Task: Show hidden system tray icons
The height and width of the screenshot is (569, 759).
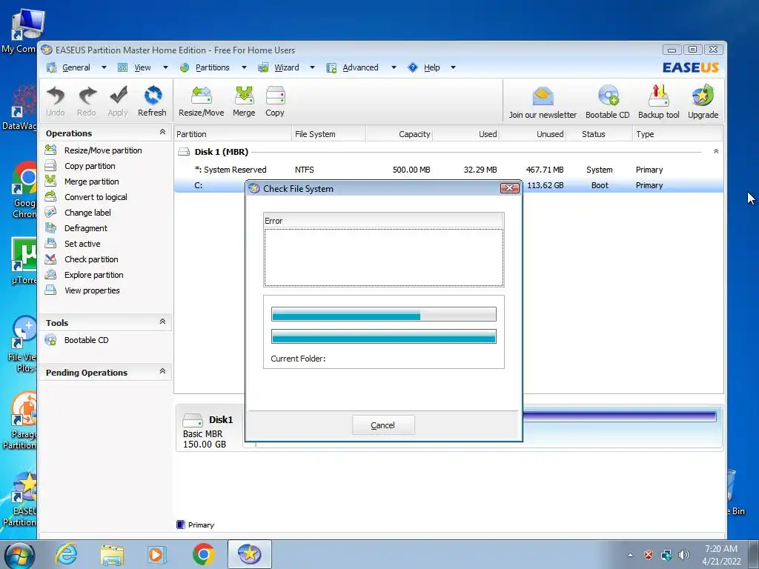Action: 630,556
